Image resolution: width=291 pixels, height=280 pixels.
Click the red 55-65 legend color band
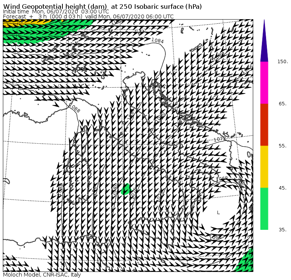point(264,125)
